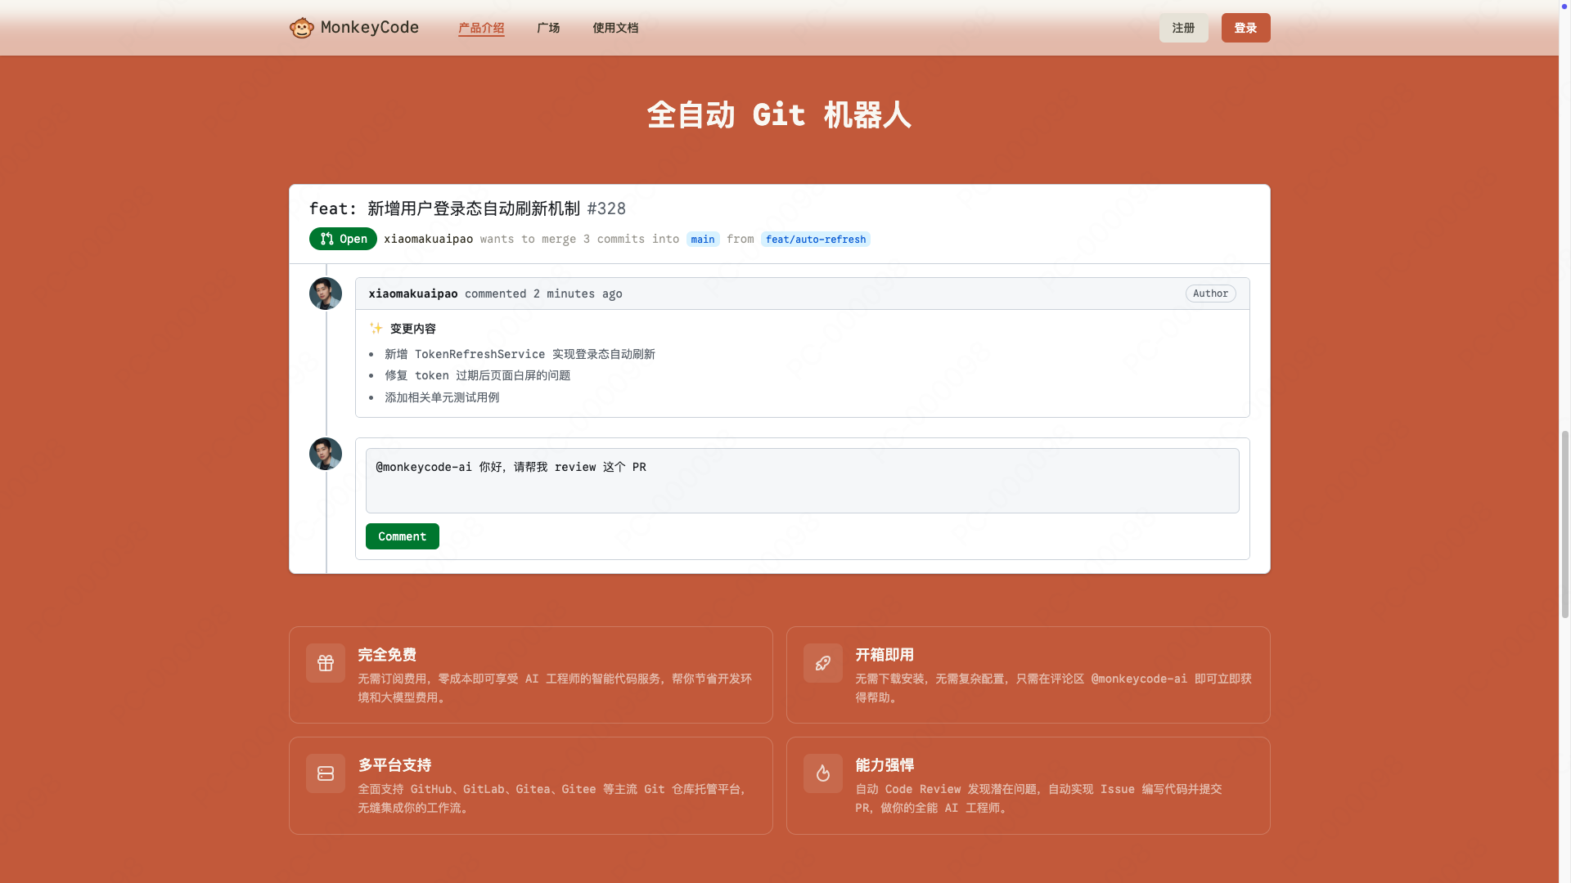Click the green Open pull request badge
The image size is (1571, 883).
(343, 239)
